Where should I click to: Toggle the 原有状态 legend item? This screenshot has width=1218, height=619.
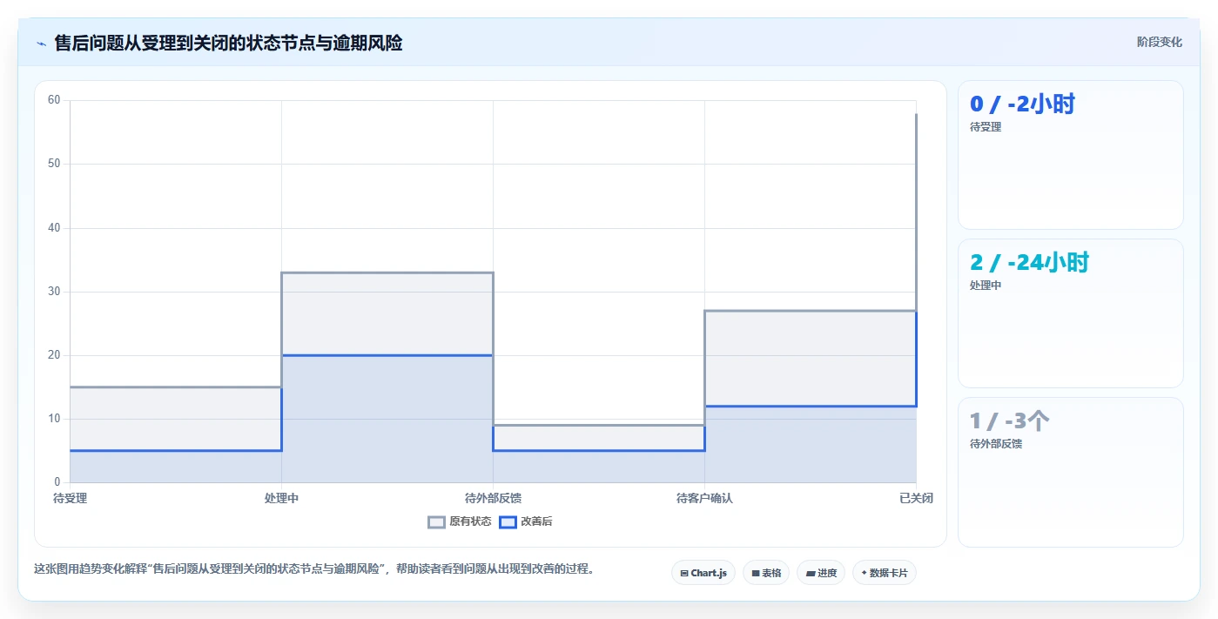click(x=460, y=521)
